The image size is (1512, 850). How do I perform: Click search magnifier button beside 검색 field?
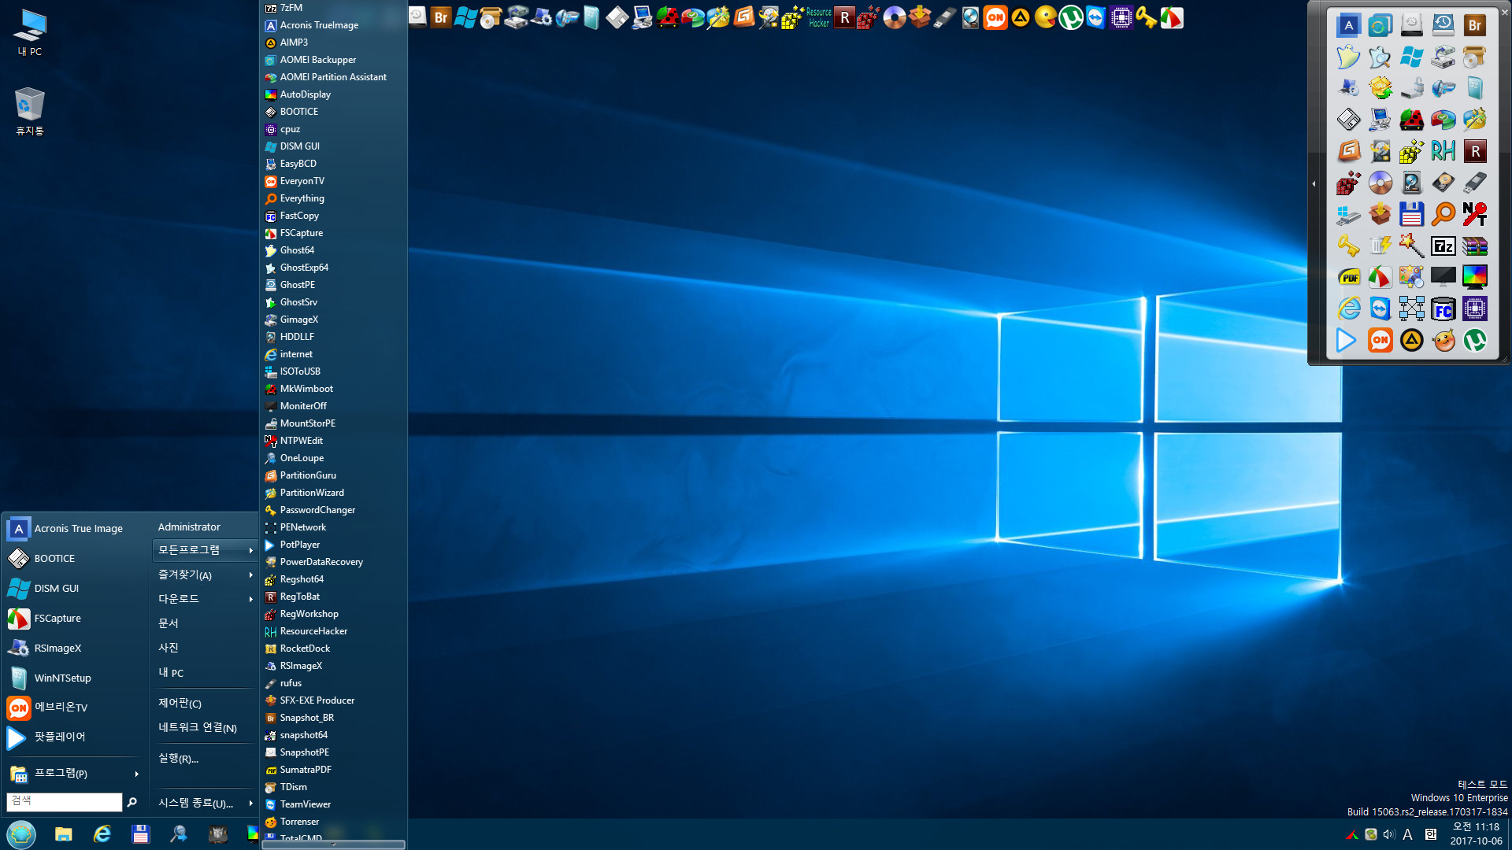click(x=132, y=802)
